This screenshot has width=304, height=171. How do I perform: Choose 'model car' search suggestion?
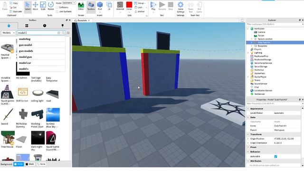pyautogui.click(x=41, y=63)
